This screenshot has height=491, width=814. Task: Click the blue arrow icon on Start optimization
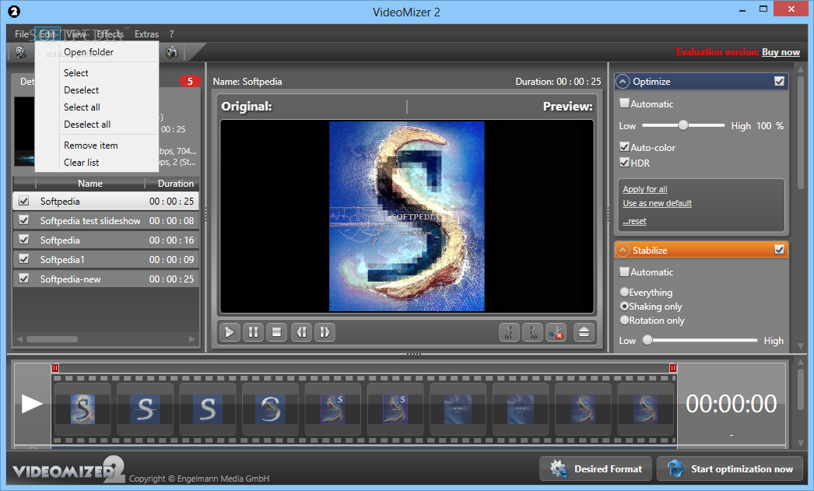click(675, 468)
